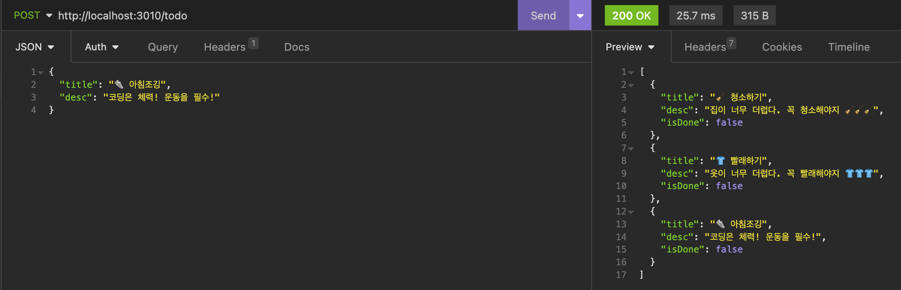Image resolution: width=901 pixels, height=290 pixels.
Task: Collapse request body at line 1 fold arrow
Action: coord(41,72)
